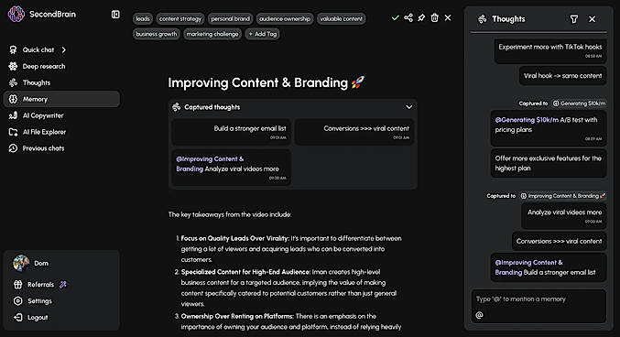
Task: Open Referrals from the user menu
Action: coord(40,285)
